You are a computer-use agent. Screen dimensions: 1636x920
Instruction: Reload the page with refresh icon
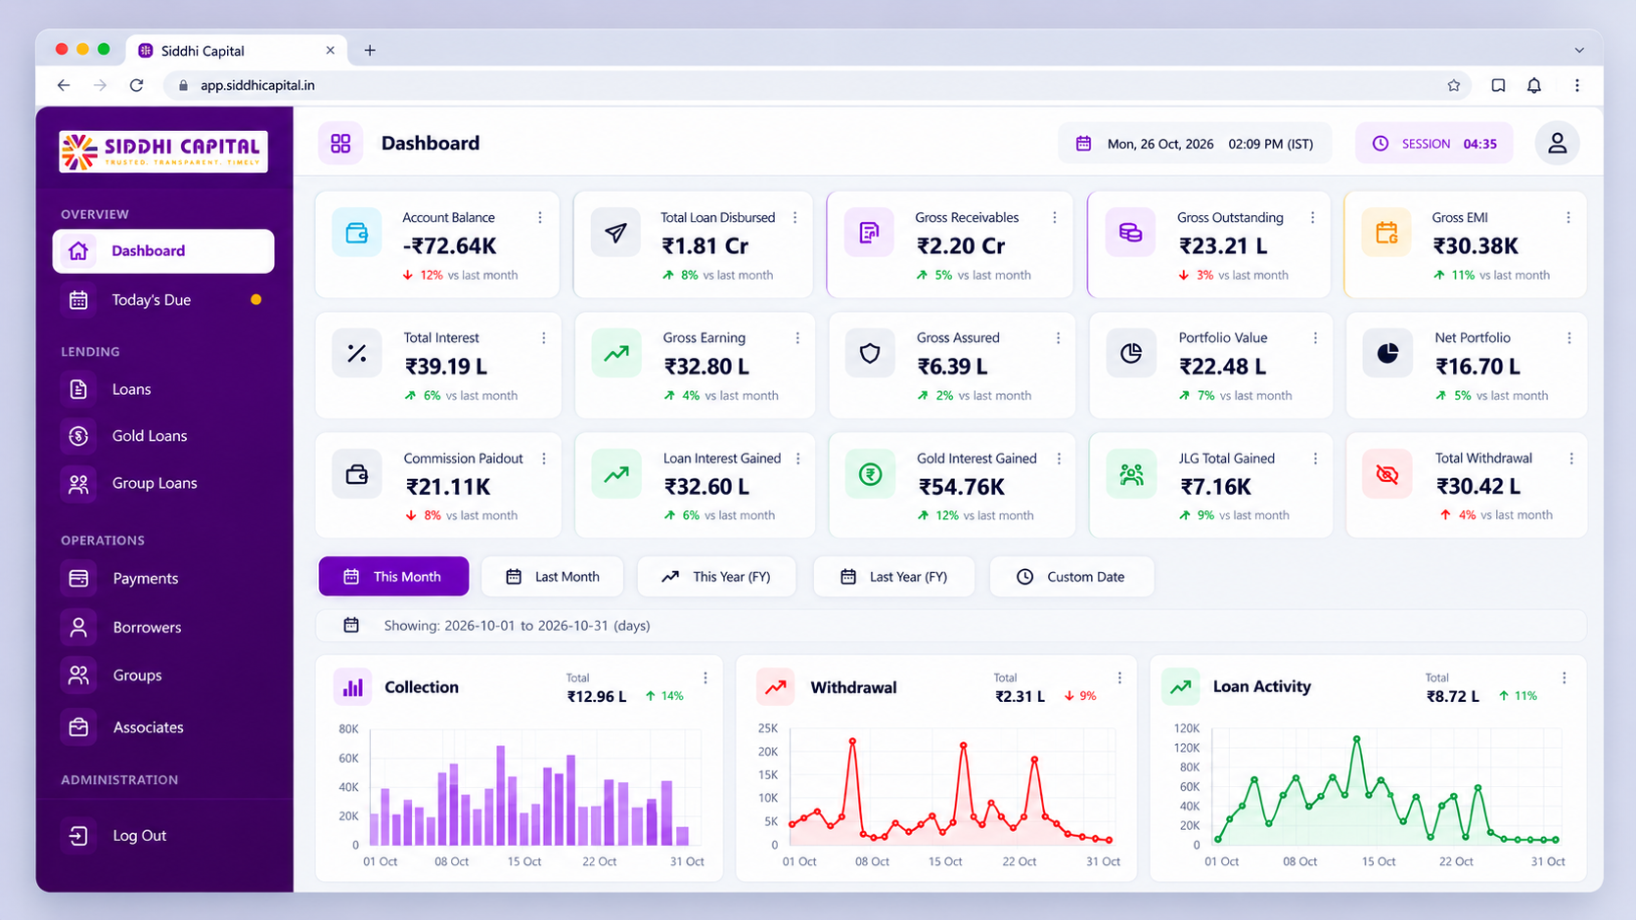pyautogui.click(x=137, y=85)
